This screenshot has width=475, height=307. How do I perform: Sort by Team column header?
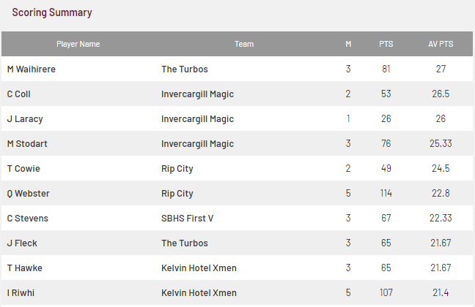pyautogui.click(x=244, y=44)
